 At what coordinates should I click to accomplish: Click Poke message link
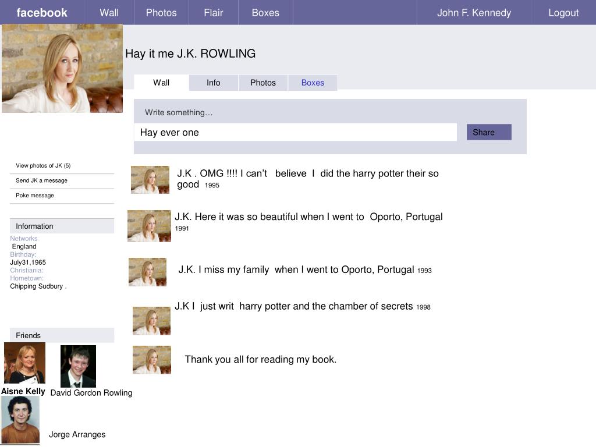point(34,195)
